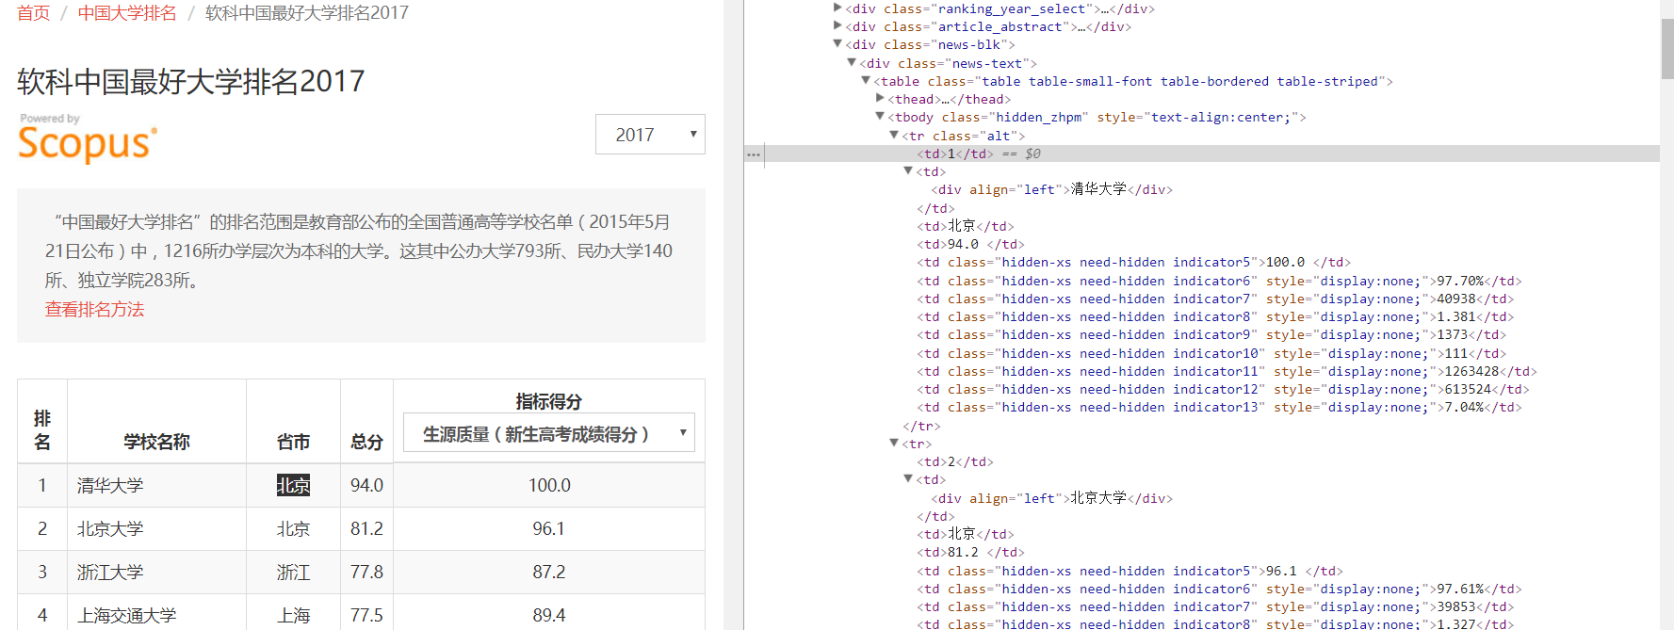Click the 学校名称 column header
The width and height of the screenshot is (1674, 630).
pyautogui.click(x=156, y=442)
